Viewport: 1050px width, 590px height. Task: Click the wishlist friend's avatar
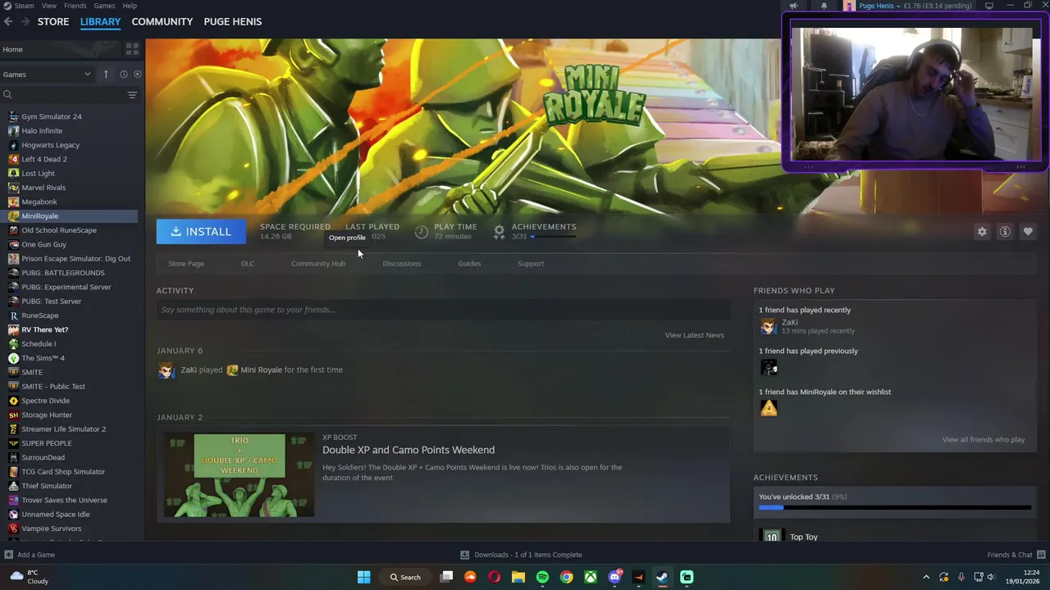tap(769, 408)
